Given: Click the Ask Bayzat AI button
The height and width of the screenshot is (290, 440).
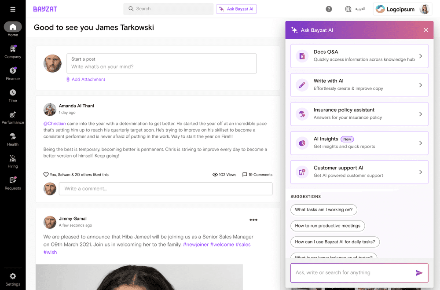Looking at the screenshot, I should tap(236, 9).
